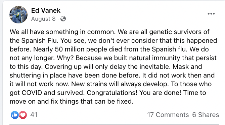Click "Time to" at the eighth line's end

(194, 93)
